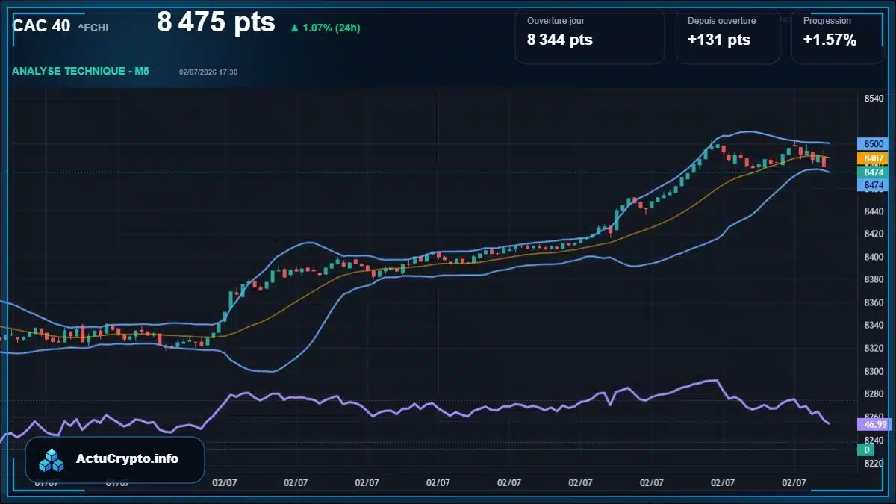The image size is (896, 504).
Task: Click the 8540 price axis label
Action: pos(874,99)
